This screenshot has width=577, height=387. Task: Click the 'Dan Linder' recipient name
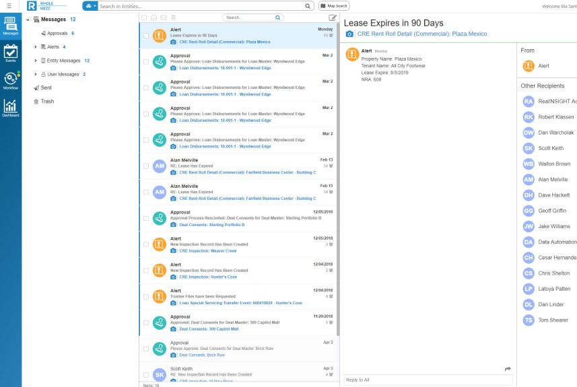[x=551, y=305]
